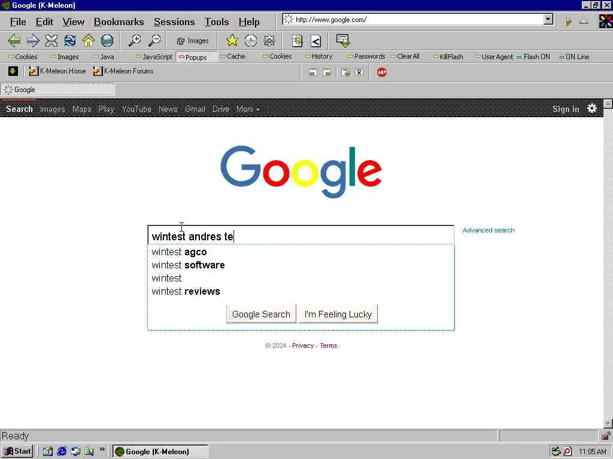
Task: Open preferences with the gear toolbar icon
Action: tap(269, 41)
